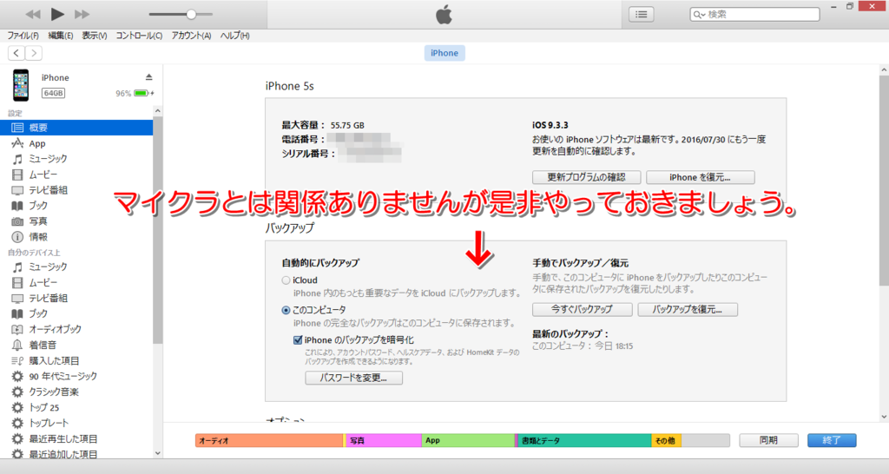
Task: Open the 表示(V) menu
Action: (95, 36)
